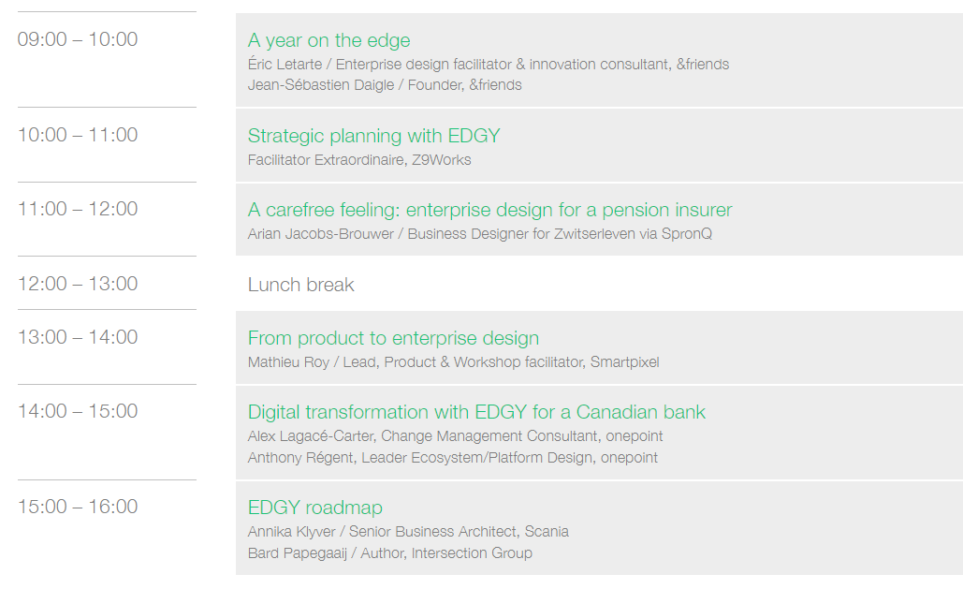Select the 11:00 – 12:00 time slot
The height and width of the screenshot is (589, 963).
tap(78, 209)
